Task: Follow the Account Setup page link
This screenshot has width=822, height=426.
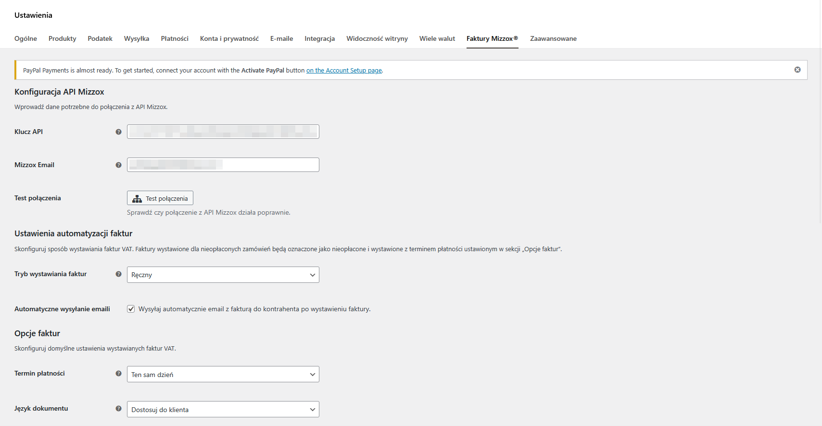Action: 344,70
